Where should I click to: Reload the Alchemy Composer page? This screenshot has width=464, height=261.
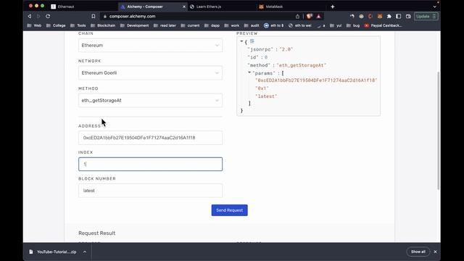click(48, 16)
